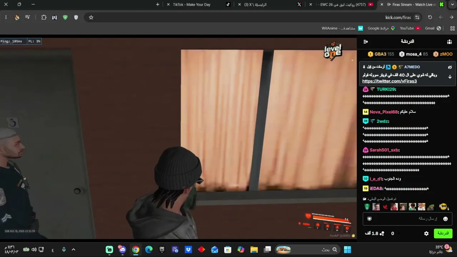Open the Windows Start menu
Image resolution: width=457 pixels, height=257 pixels.
point(347,250)
